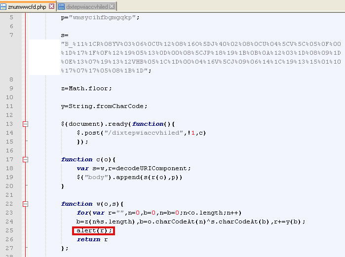Image resolution: width=345 pixels, height=257 pixels.
Task: Switch to the dixtepwiaccvhiled tab
Action: coord(86,6)
